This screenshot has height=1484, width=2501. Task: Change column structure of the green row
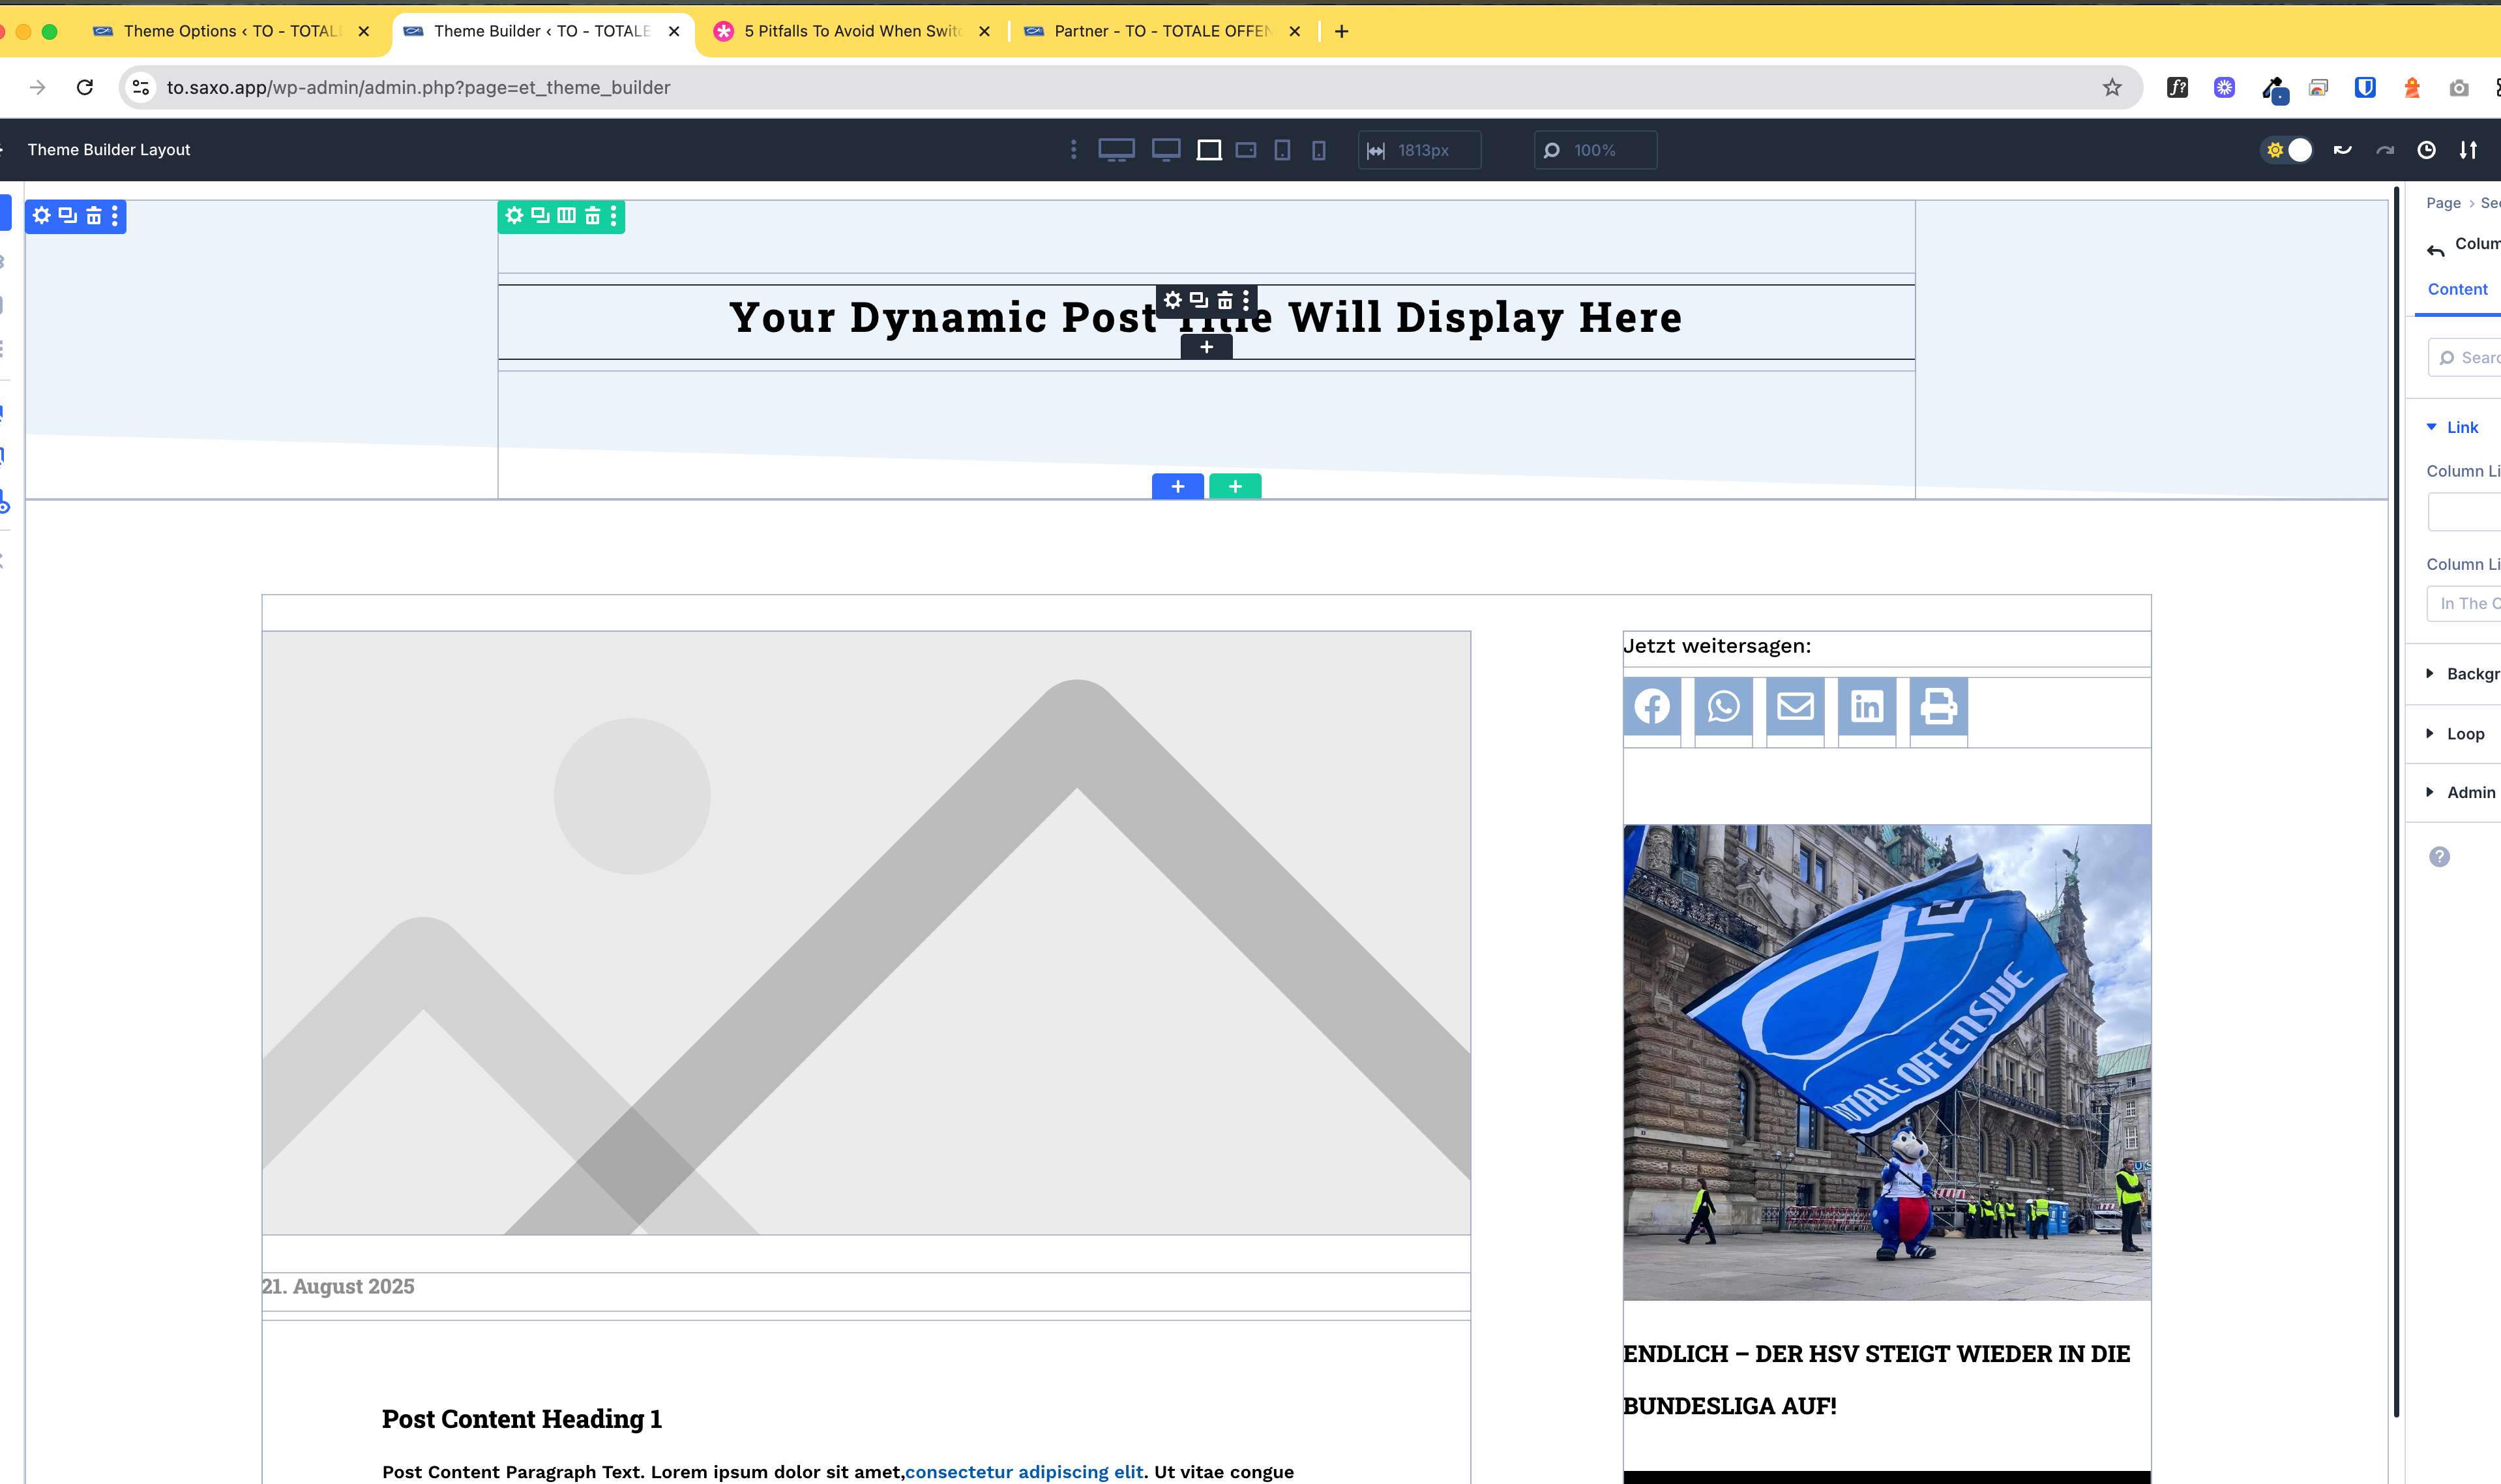(x=566, y=215)
